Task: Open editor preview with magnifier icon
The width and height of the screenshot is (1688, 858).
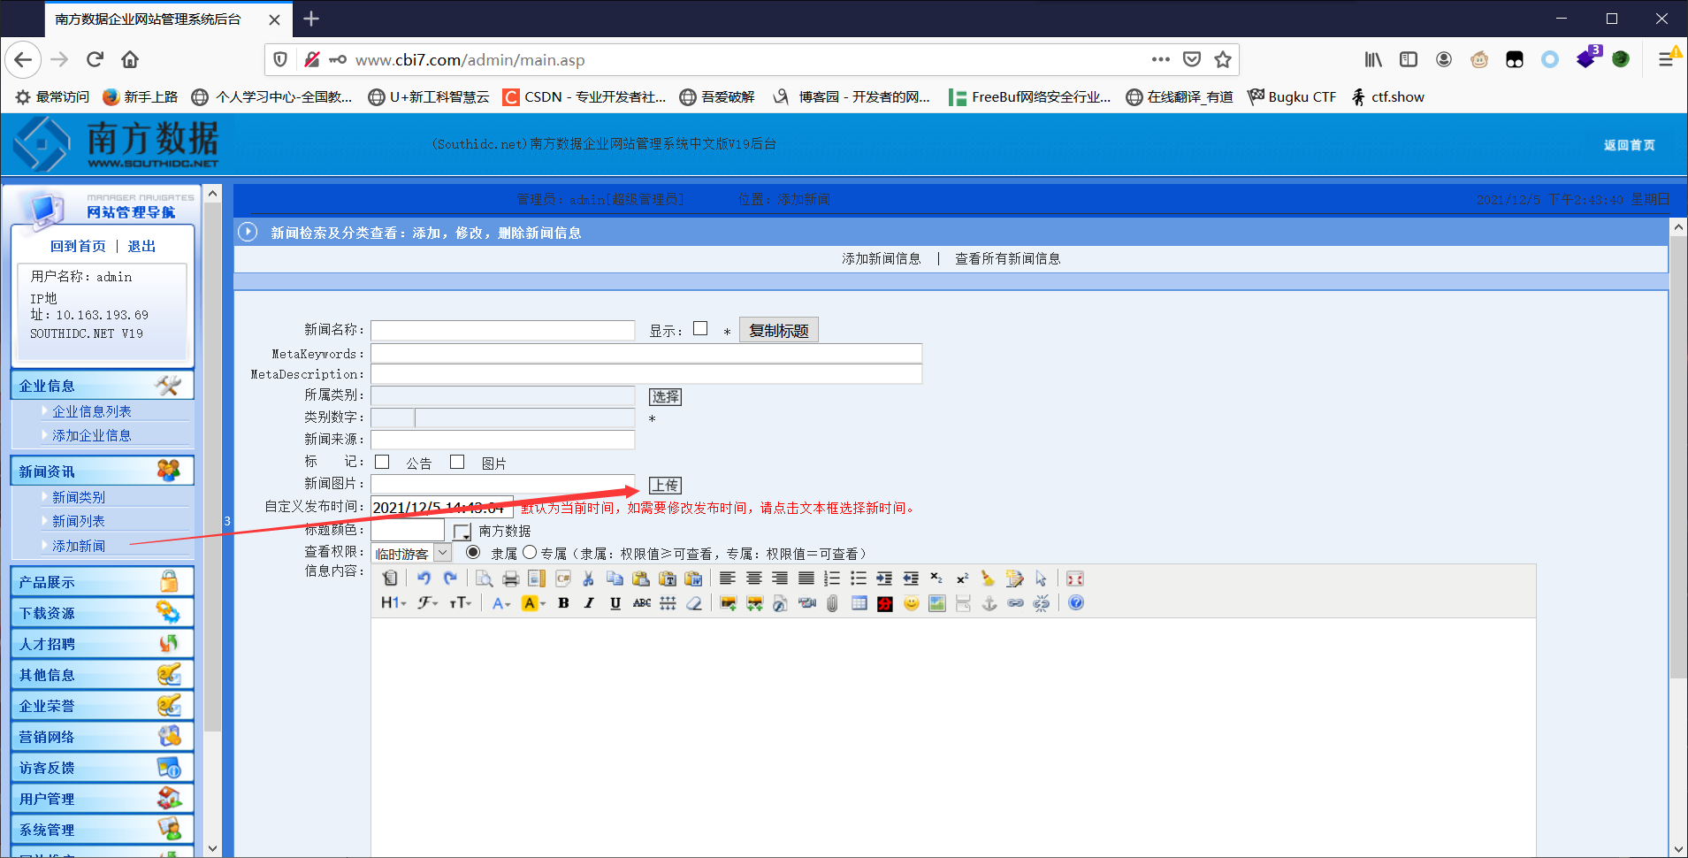Action: pos(484,578)
